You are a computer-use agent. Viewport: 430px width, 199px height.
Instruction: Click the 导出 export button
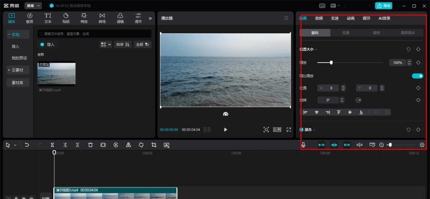click(384, 5)
